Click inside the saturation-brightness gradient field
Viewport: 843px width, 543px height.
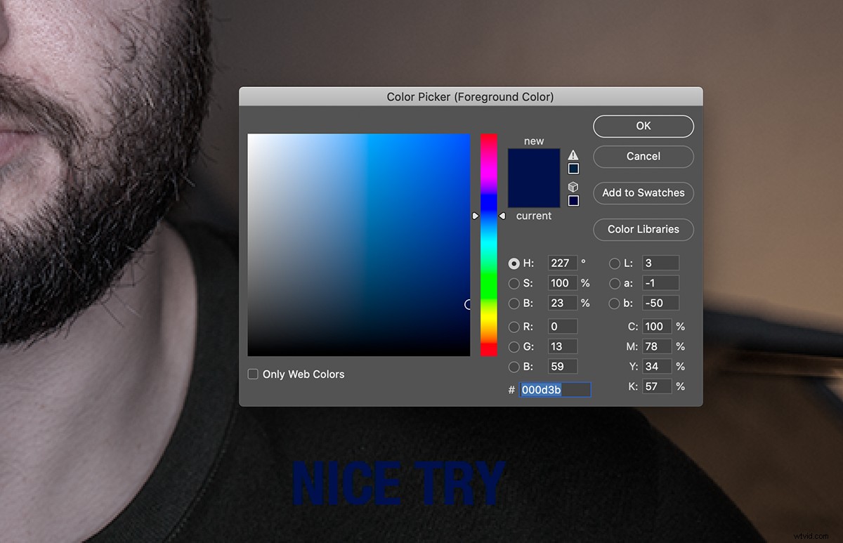pos(358,246)
